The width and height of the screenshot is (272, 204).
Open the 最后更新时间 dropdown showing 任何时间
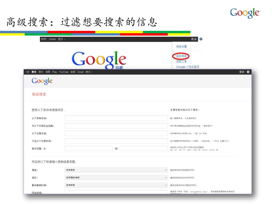(x=116, y=185)
